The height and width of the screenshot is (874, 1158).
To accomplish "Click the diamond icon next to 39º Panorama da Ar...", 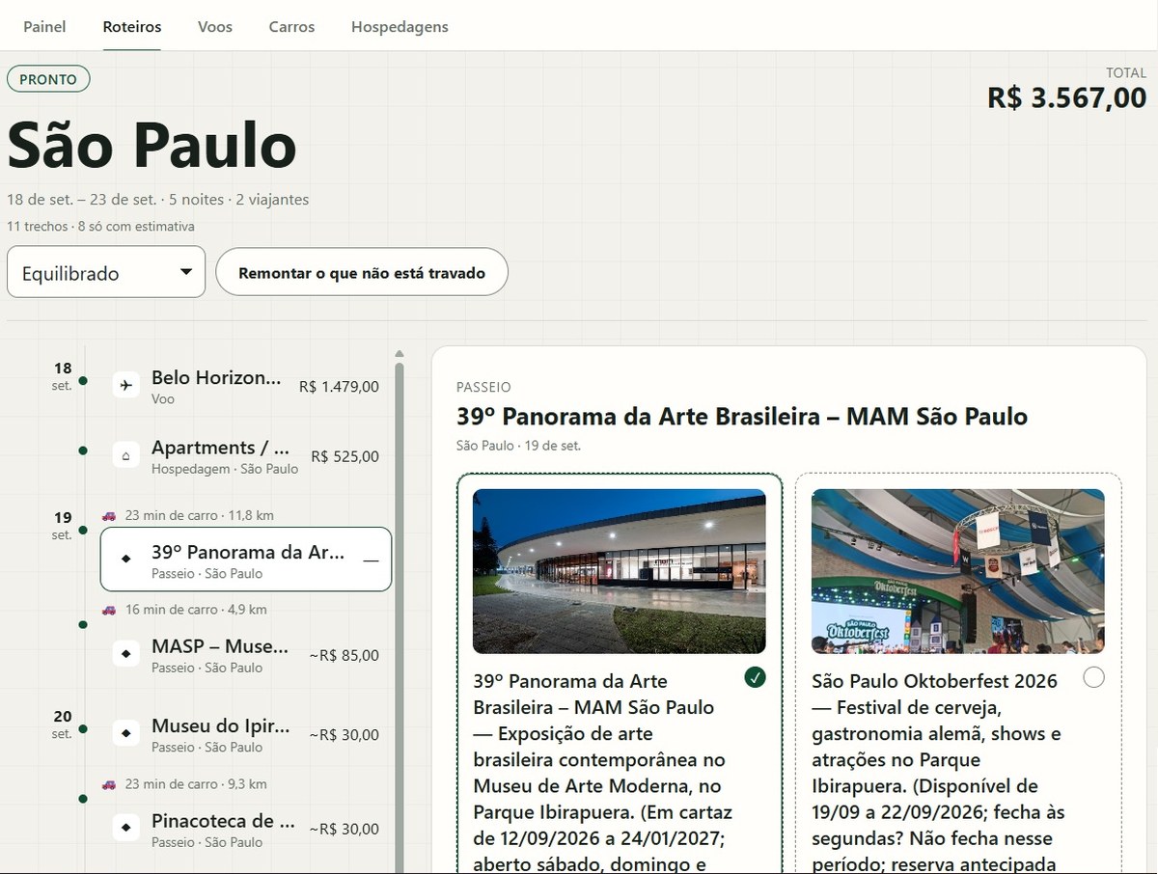I will (x=125, y=560).
